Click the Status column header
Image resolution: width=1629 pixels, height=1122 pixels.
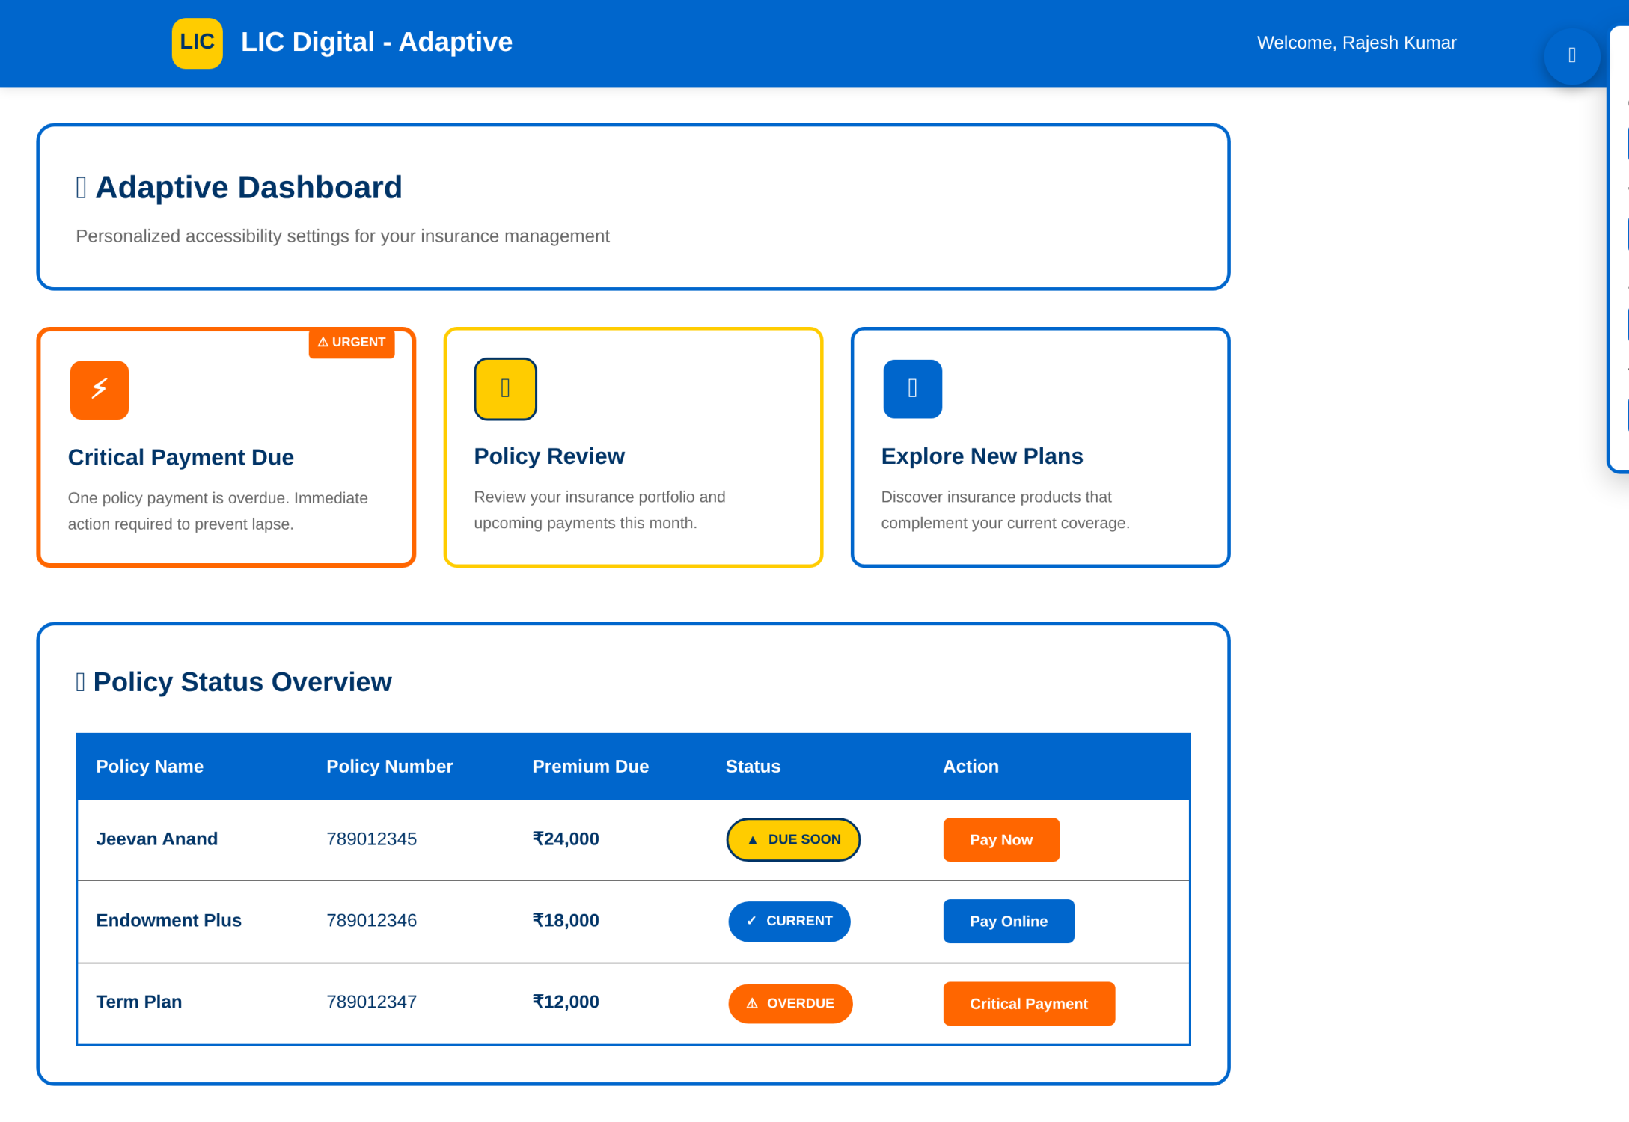[752, 767]
